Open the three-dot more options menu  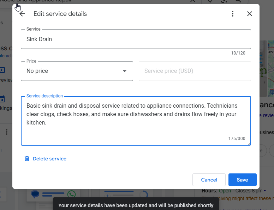(x=232, y=14)
